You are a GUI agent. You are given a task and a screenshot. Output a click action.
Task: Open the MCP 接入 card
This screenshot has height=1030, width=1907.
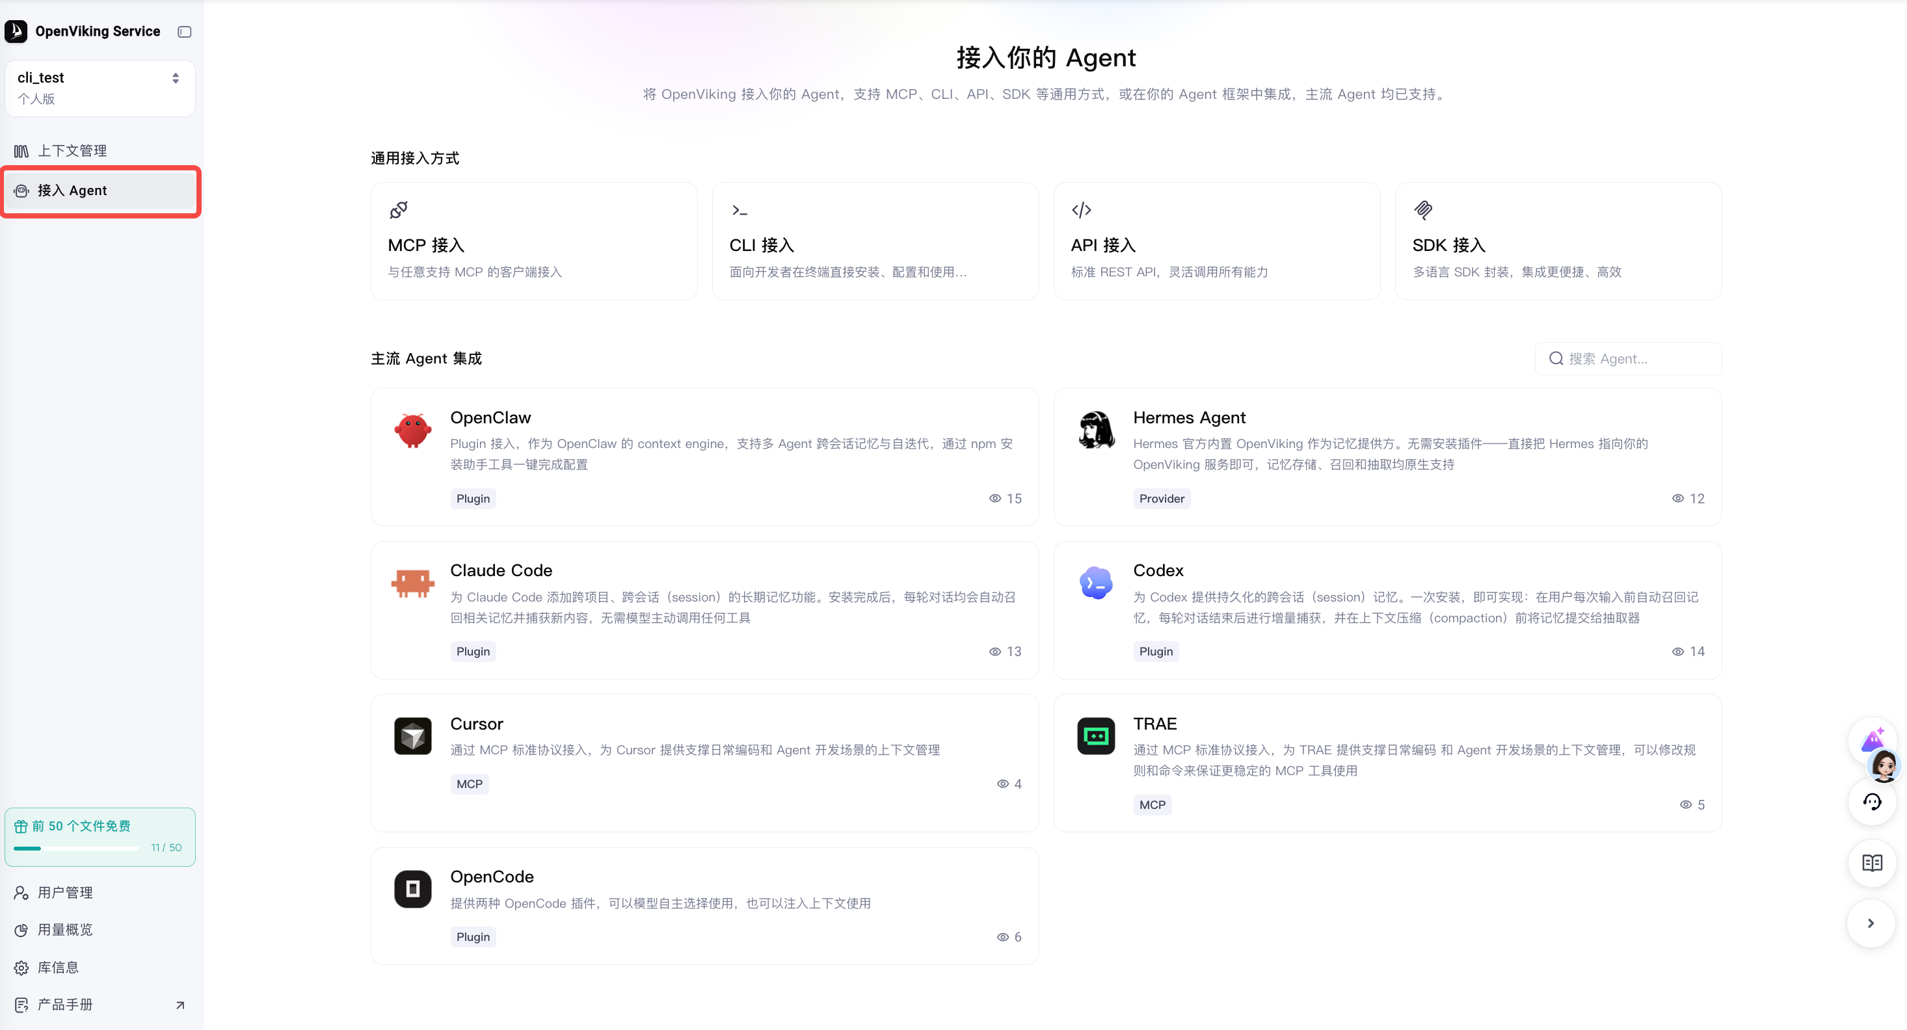tap(534, 241)
